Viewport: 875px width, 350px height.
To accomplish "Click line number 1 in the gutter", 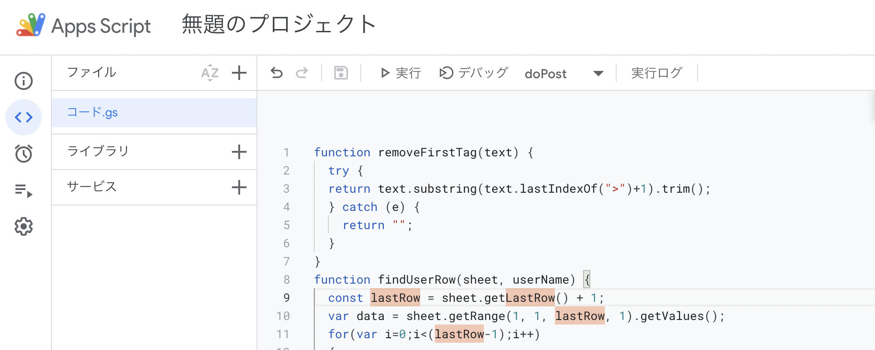I will pos(287,152).
